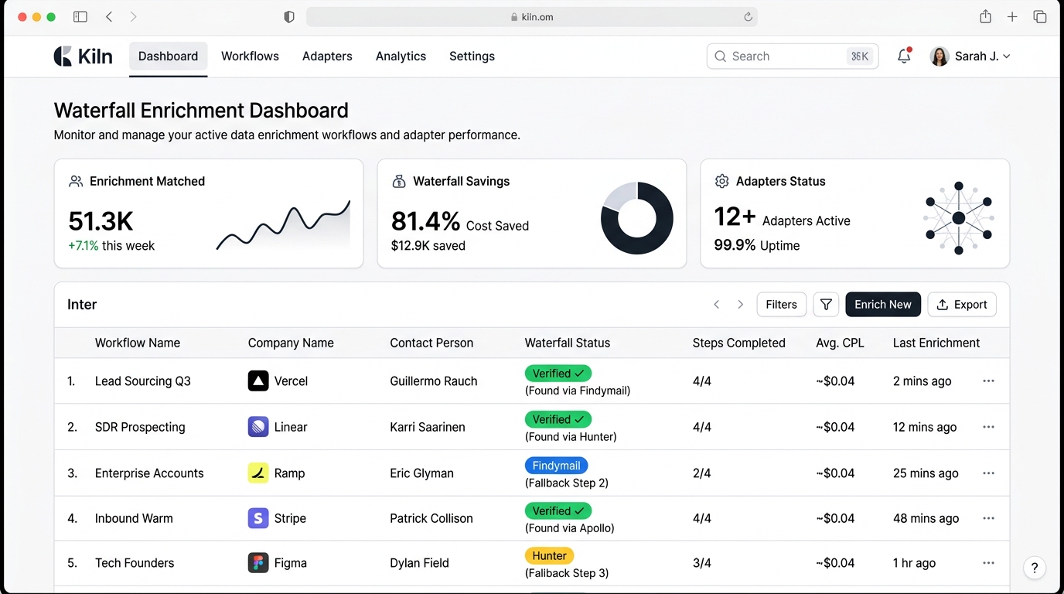Show the browser tab overview icon
Viewport: 1064px width, 594px height.
[1040, 17]
